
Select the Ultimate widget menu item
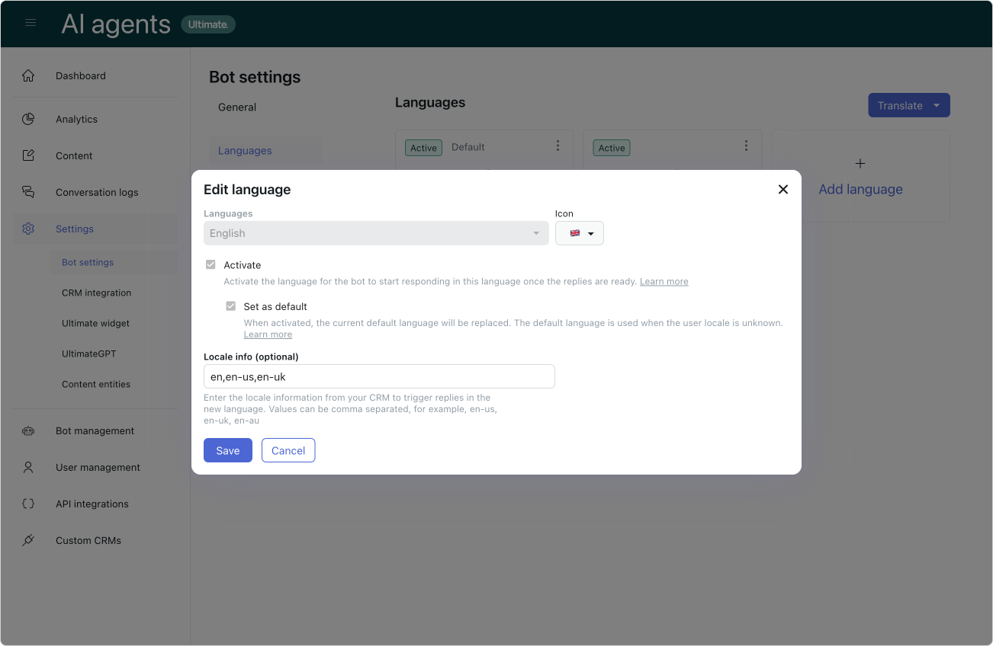pyautogui.click(x=95, y=323)
